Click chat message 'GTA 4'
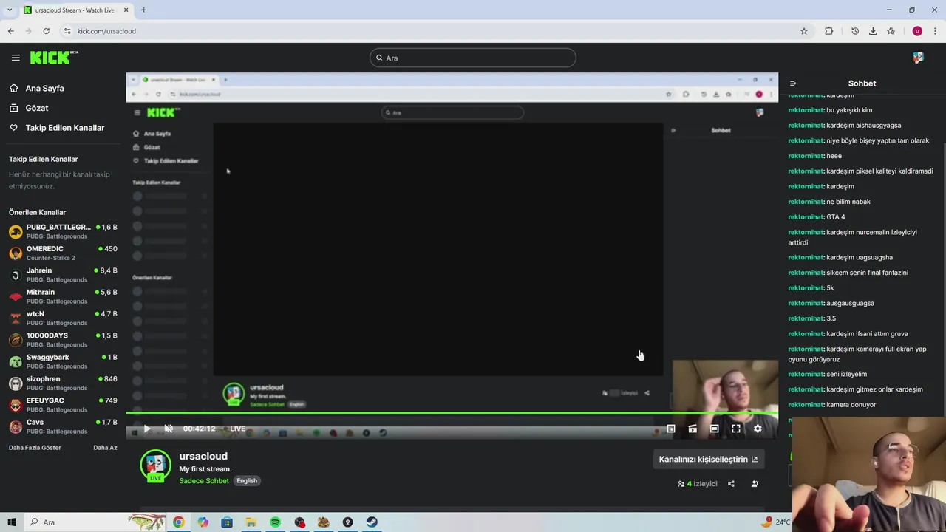Image resolution: width=946 pixels, height=532 pixels. (x=835, y=217)
